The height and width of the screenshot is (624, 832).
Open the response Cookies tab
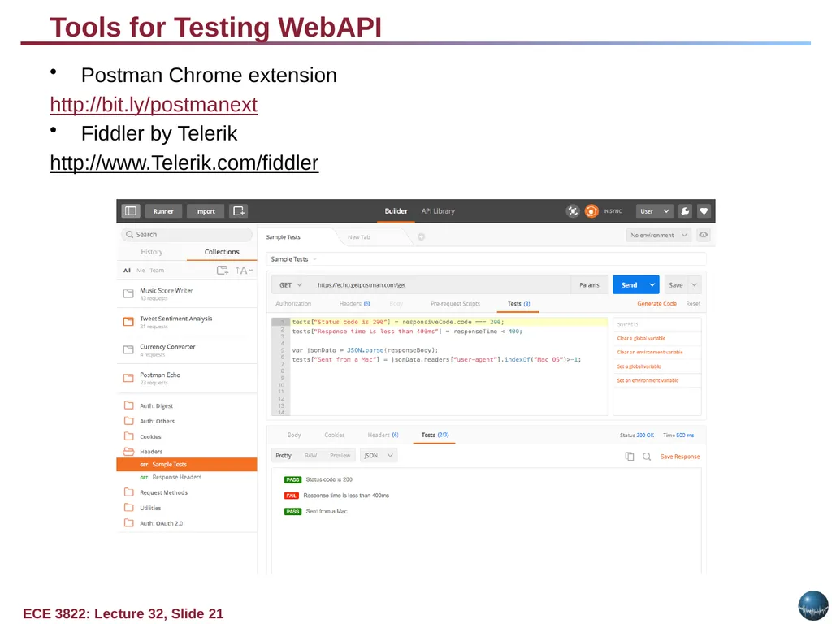334,435
